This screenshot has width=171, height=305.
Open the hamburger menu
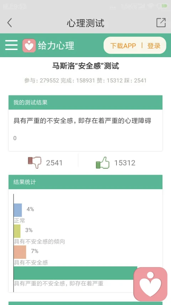point(11,45)
